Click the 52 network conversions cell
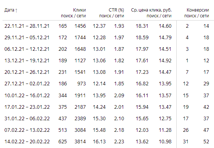The image size is (214, 148). pos(206,142)
